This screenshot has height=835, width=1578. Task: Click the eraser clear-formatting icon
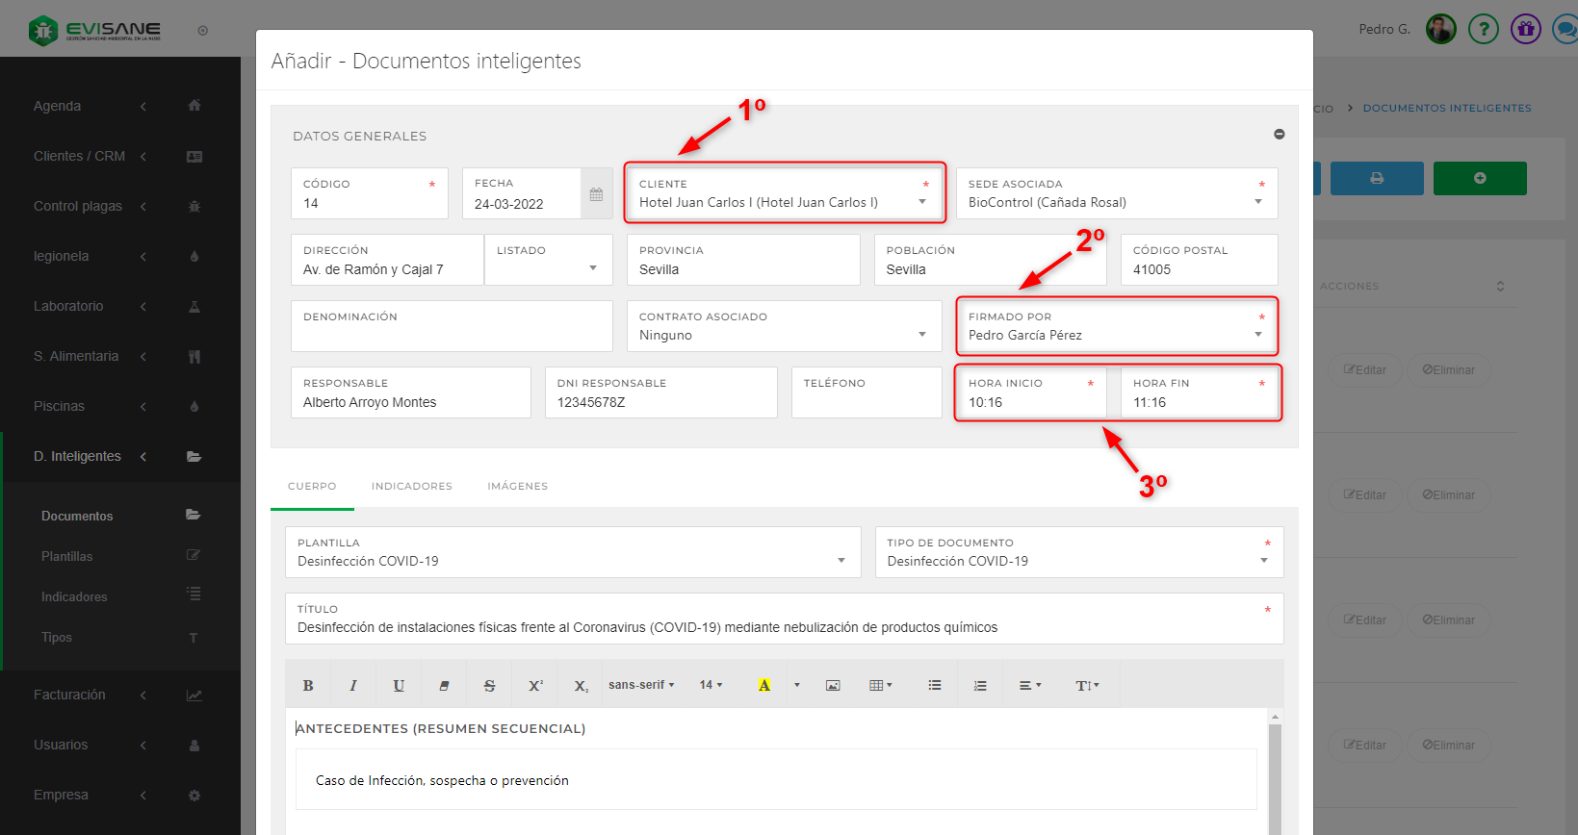(444, 686)
